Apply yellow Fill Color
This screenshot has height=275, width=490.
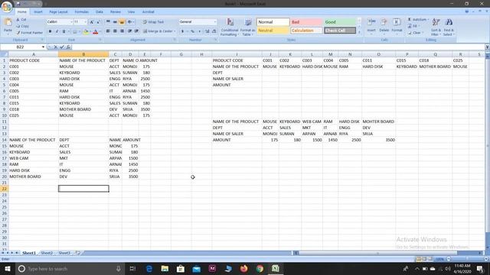point(86,31)
